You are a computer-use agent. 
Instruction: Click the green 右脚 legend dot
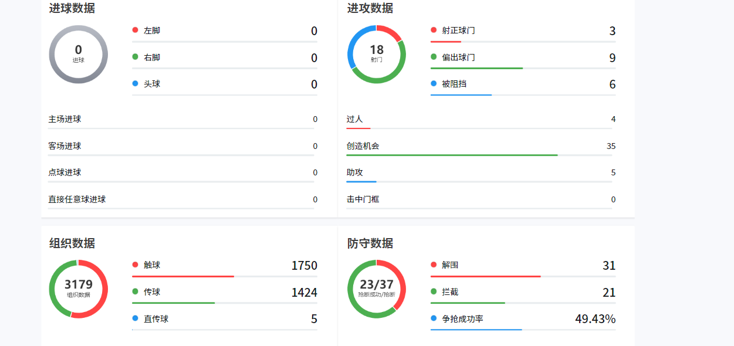136,56
